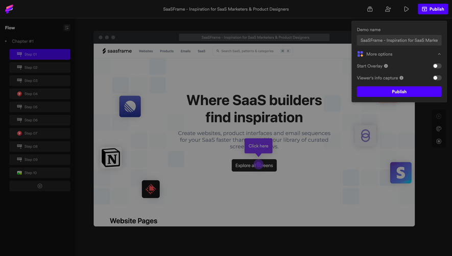The image size is (452, 256).
Task: Click the add collaborator person icon
Action: (388, 9)
